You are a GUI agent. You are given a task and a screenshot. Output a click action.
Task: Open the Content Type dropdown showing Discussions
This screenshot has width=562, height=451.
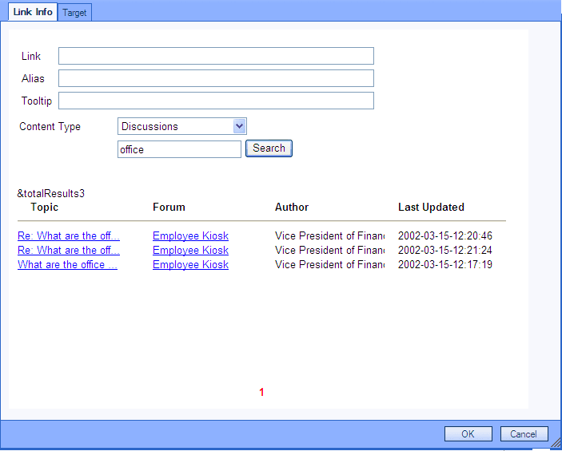point(182,126)
